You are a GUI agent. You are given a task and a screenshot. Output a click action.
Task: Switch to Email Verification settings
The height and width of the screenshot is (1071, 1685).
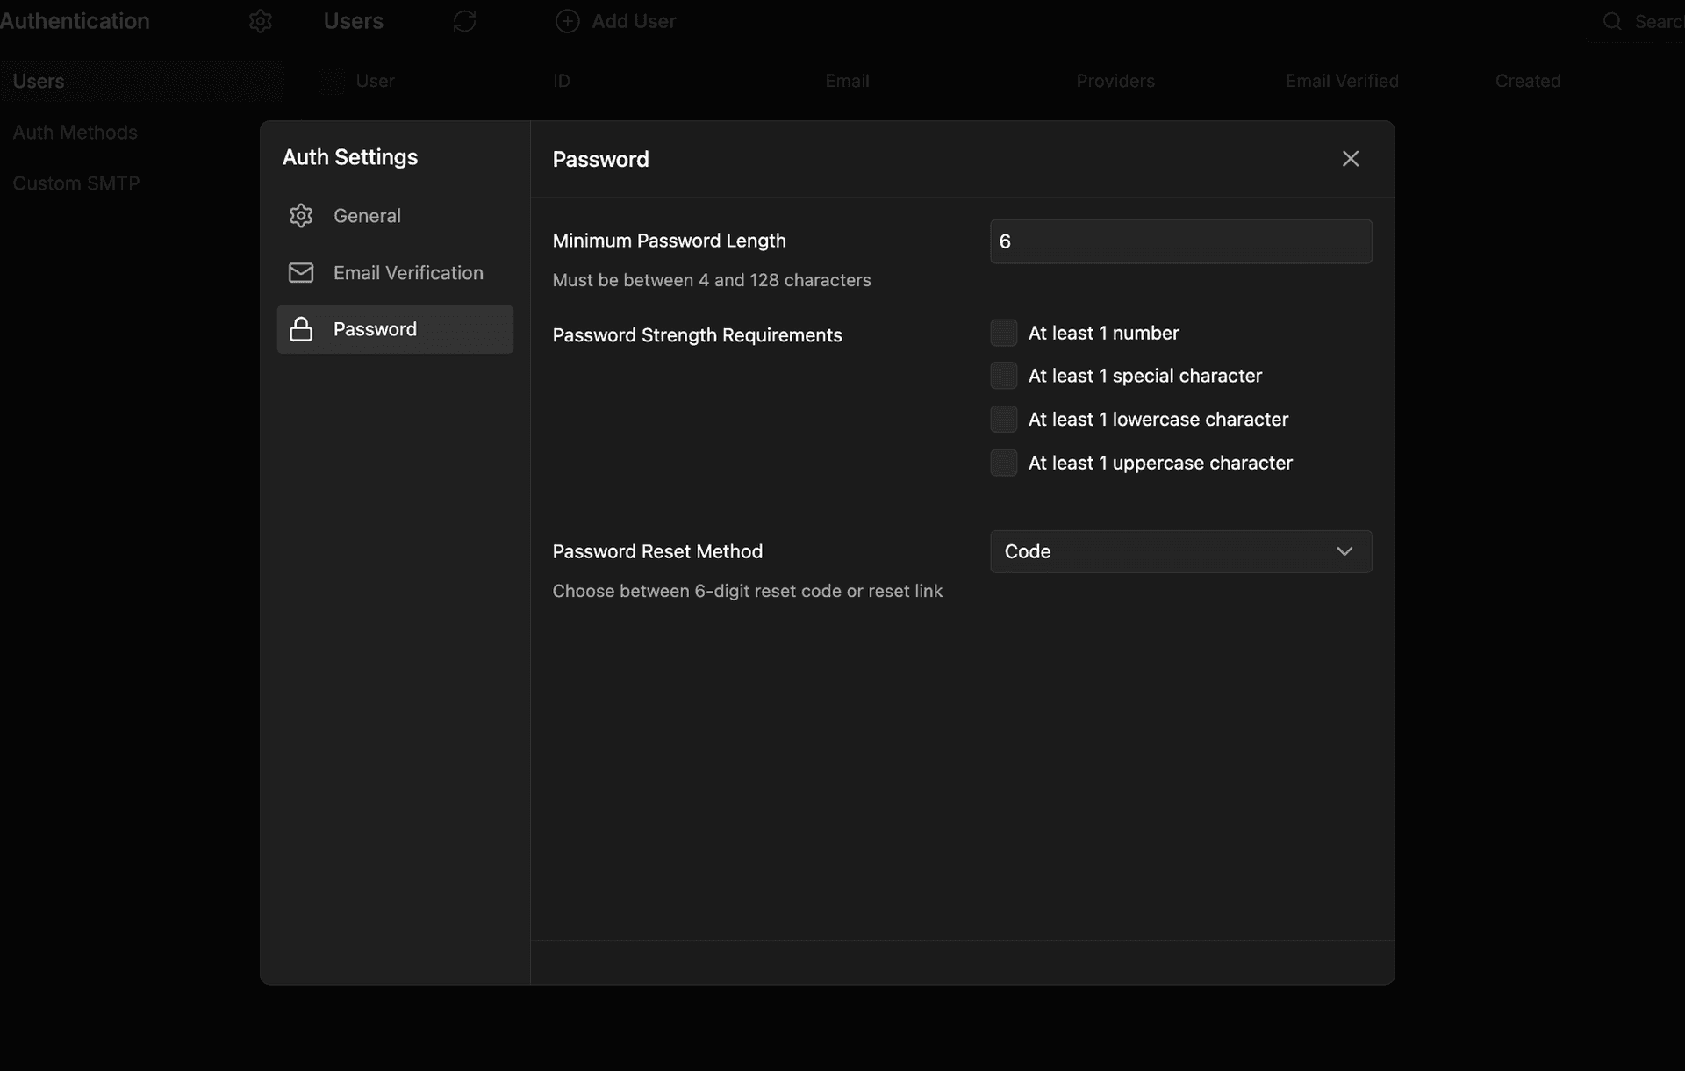point(395,272)
